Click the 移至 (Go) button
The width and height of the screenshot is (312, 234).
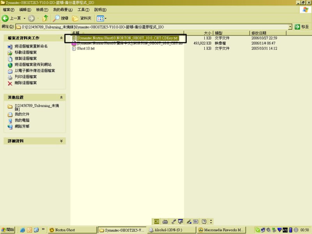click(x=301, y=27)
